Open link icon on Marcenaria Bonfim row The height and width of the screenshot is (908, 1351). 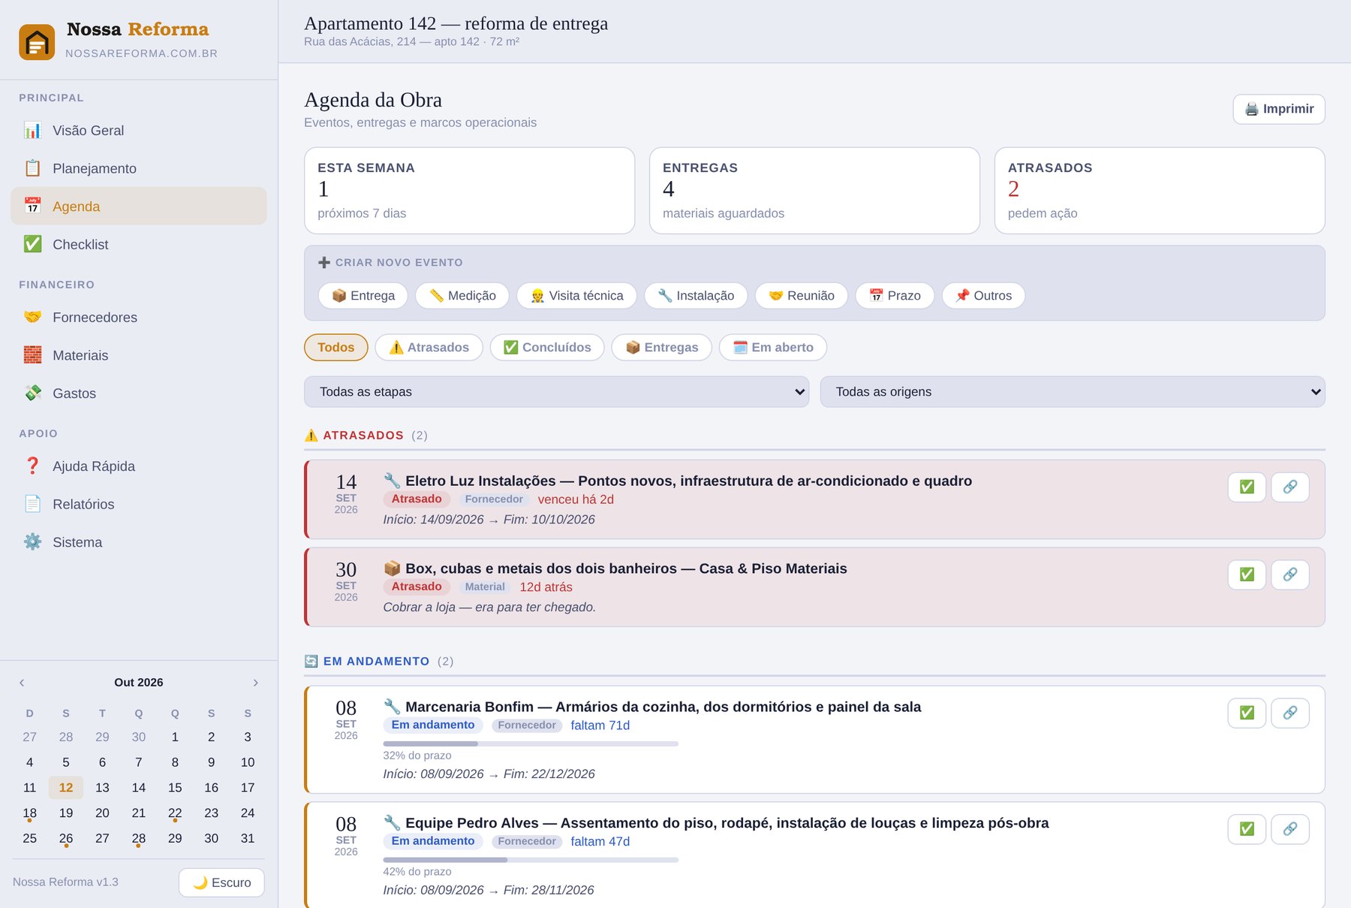pos(1290,713)
